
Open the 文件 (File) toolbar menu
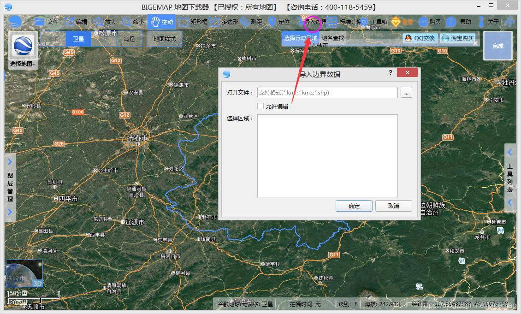[x=47, y=22]
